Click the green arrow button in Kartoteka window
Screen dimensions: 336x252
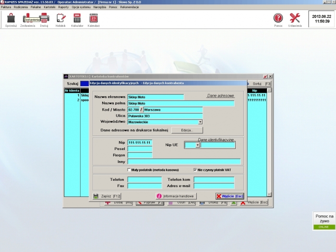coord(234,202)
